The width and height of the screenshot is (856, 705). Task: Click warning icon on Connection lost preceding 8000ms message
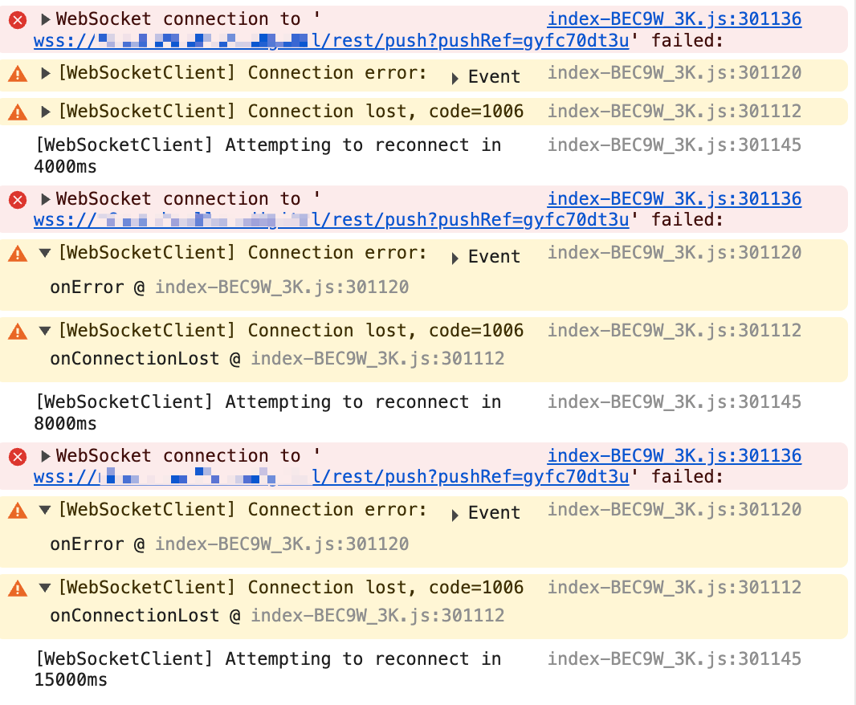tap(18, 332)
